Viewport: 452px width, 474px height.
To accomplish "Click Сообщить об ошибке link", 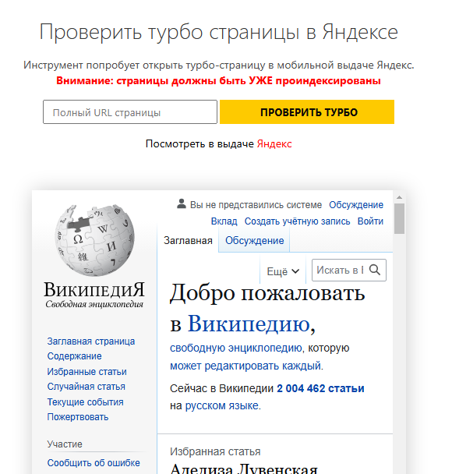I will [x=94, y=463].
